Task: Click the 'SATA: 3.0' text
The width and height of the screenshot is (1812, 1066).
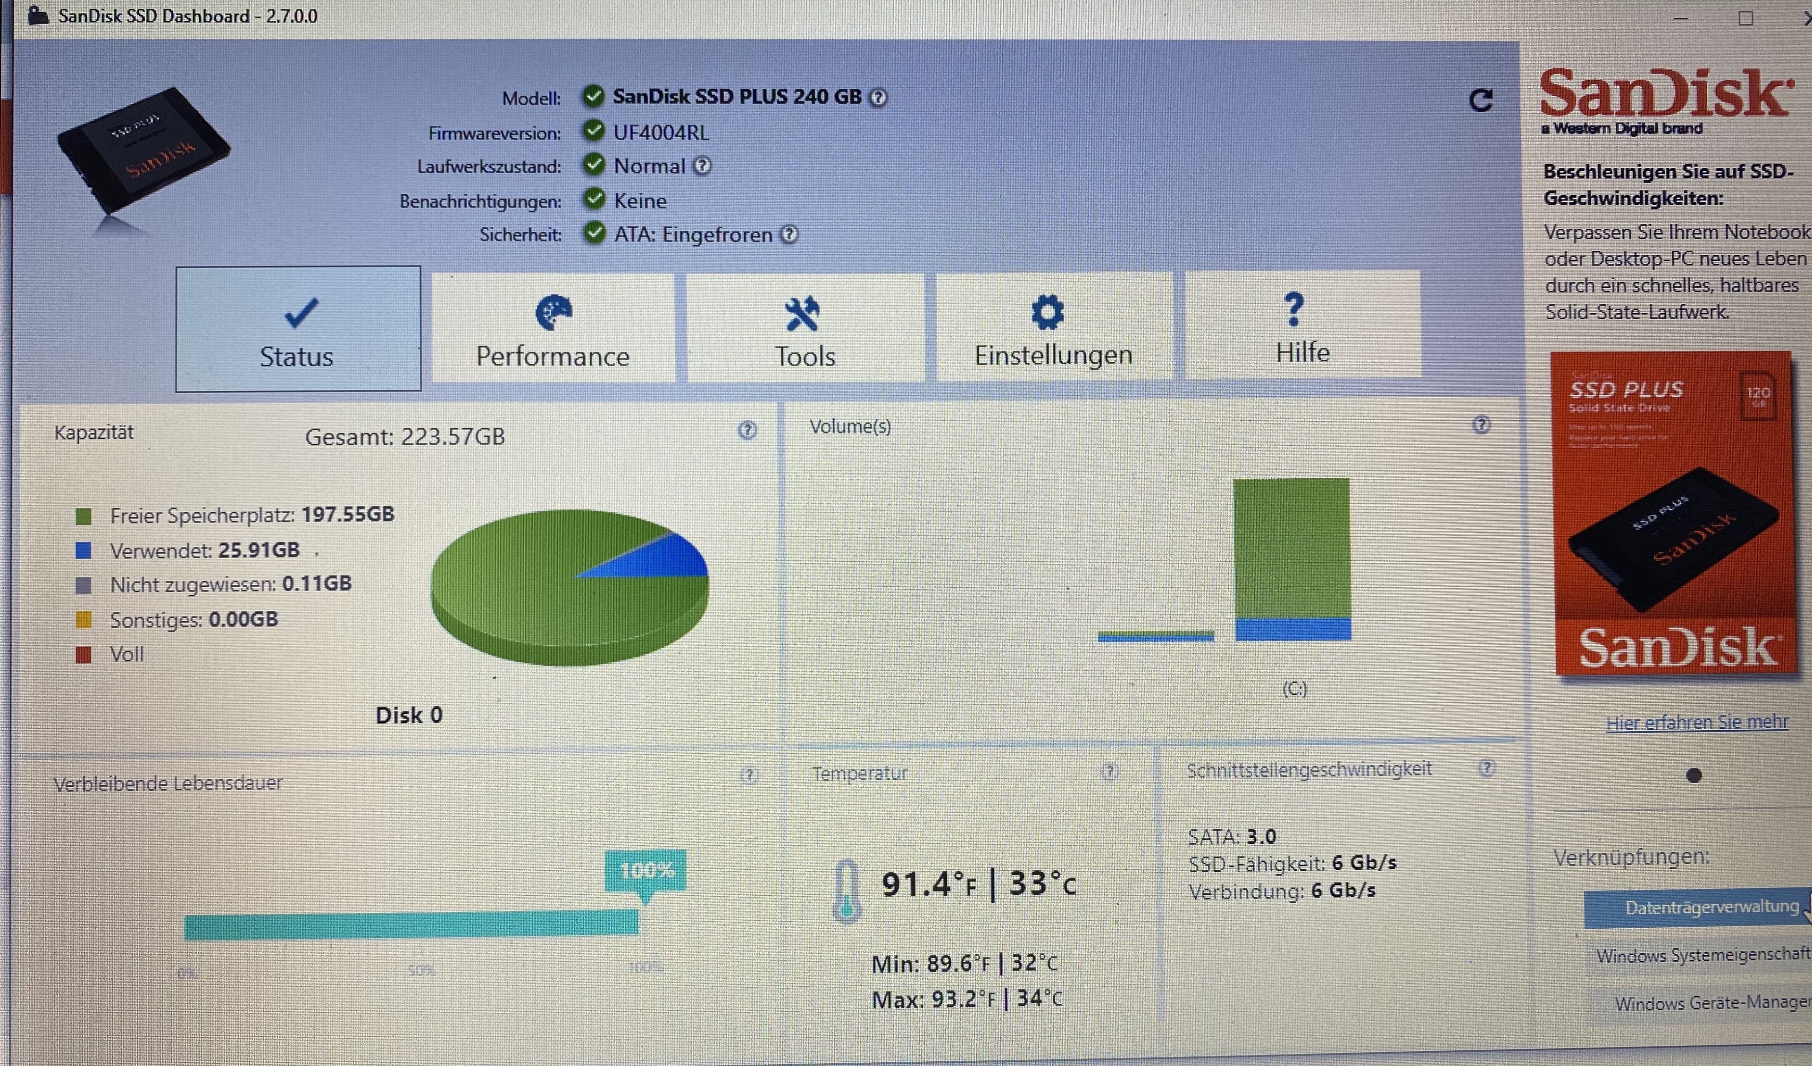Action: tap(1232, 837)
